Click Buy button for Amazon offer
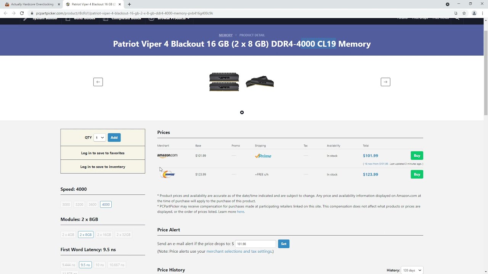Screen dimensions: 488x274 pyautogui.click(x=417, y=156)
